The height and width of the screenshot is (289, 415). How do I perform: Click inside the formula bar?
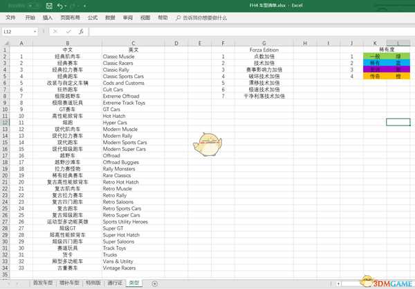coord(252,32)
